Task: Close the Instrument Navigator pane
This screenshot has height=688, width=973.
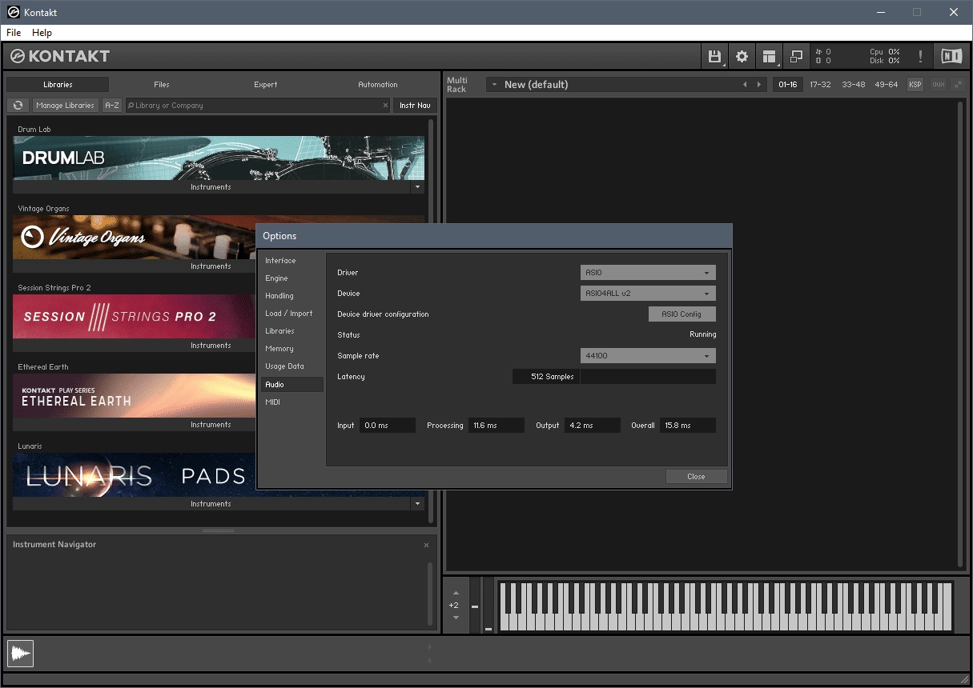Action: [x=426, y=545]
